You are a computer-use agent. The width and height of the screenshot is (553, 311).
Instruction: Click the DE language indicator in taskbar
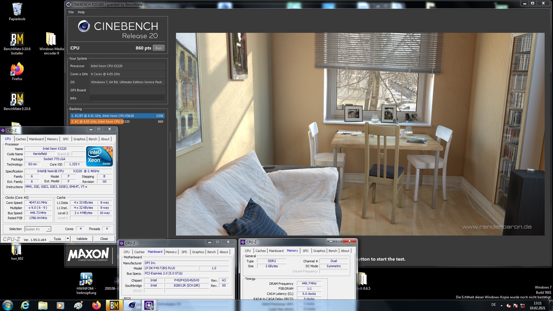tap(493, 305)
